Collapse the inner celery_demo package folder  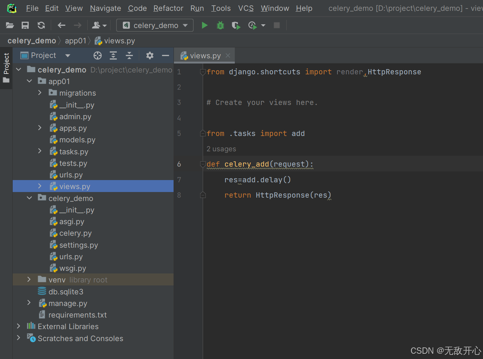coord(29,198)
